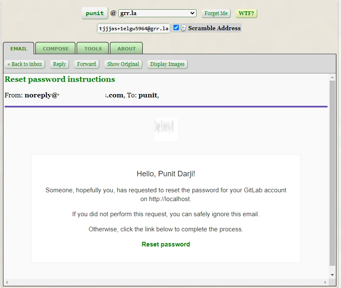Screen dimensions: 341x288
Task: Follow the Reset password link
Action: 166,244
